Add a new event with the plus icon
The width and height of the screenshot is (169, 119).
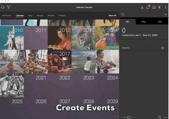pos(163,48)
